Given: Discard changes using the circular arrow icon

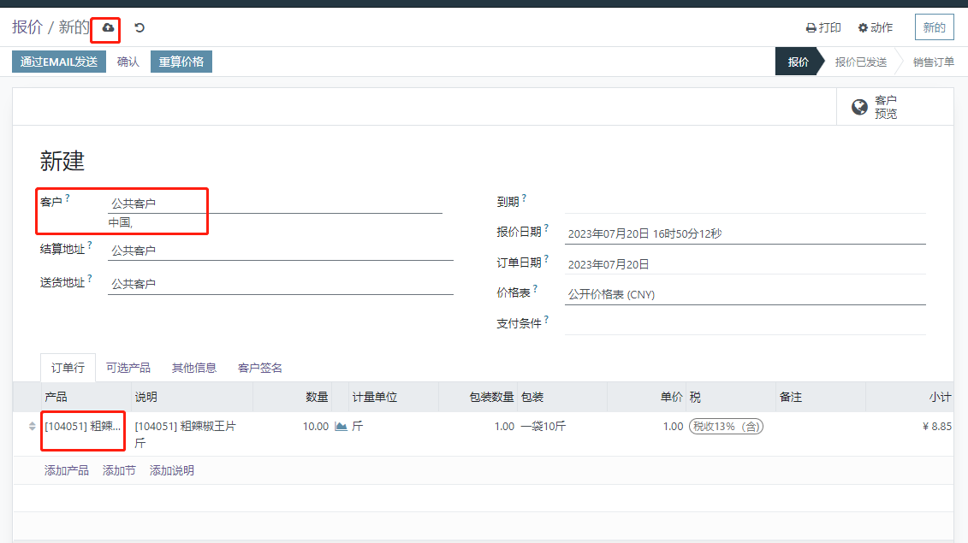Looking at the screenshot, I should [x=139, y=27].
